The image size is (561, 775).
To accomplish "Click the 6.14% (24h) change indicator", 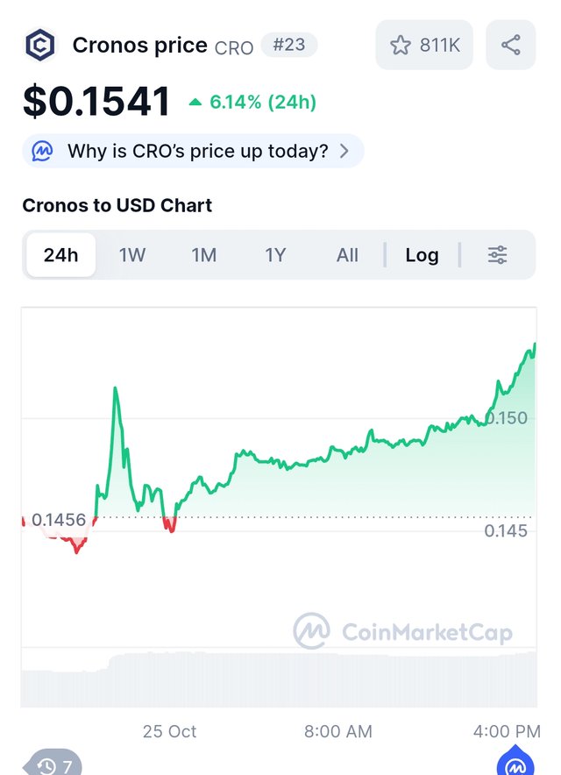I will [x=253, y=103].
